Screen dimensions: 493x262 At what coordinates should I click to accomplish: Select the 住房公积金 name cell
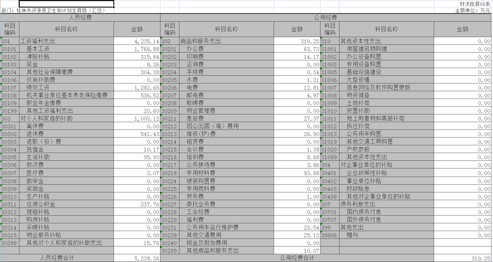[66, 204]
